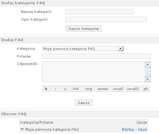Insert alt tag using alt button
The image size is (159, 134).
coord(145,89)
